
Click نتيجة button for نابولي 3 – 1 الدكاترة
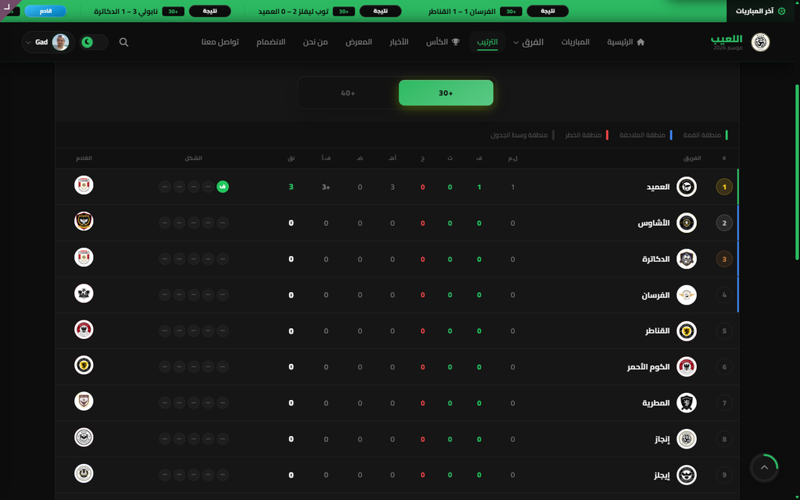(x=209, y=11)
